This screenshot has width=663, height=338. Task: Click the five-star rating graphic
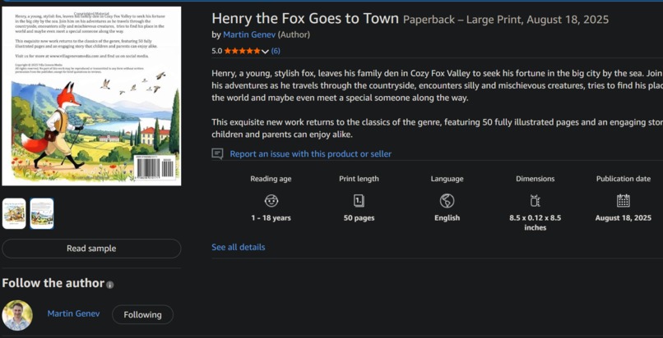[243, 51]
